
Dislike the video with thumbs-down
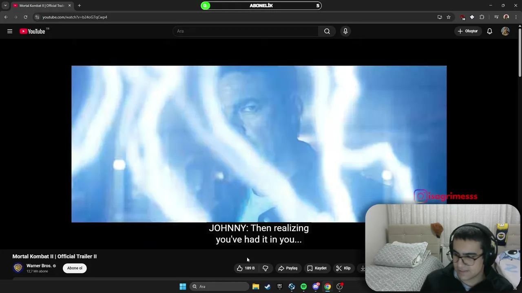(265, 268)
